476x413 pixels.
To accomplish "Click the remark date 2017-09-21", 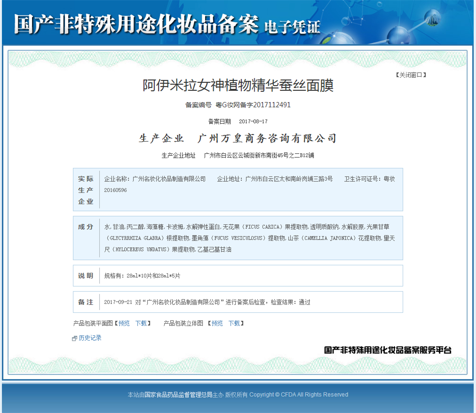I will 118,302.
